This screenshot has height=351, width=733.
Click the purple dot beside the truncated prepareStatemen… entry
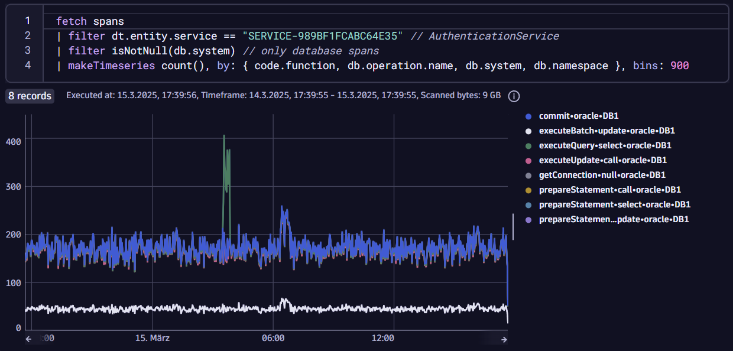(529, 219)
